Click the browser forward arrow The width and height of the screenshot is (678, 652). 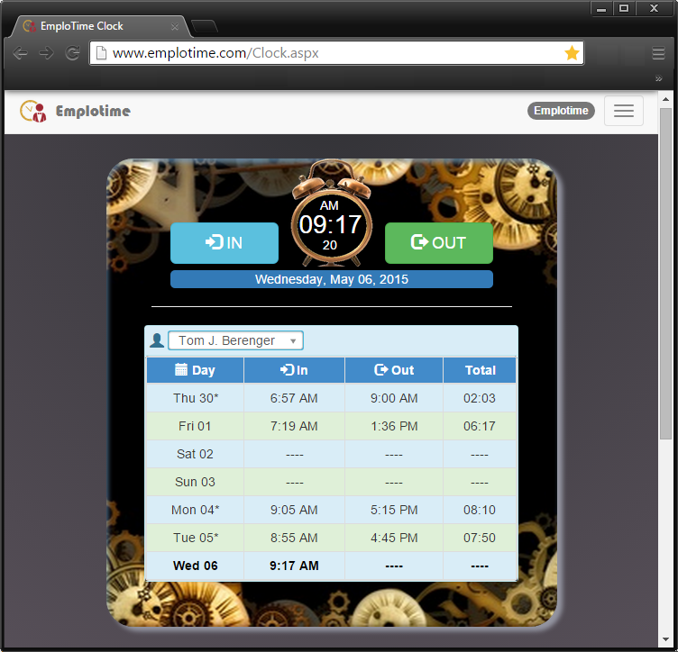[x=46, y=53]
